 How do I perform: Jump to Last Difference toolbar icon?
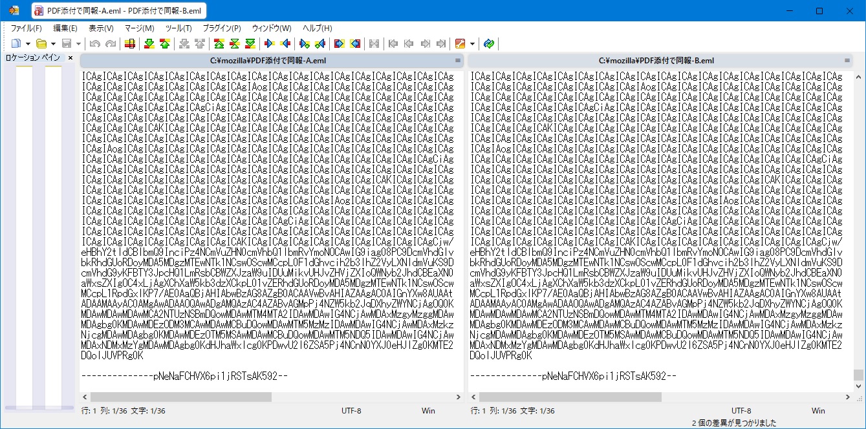250,44
